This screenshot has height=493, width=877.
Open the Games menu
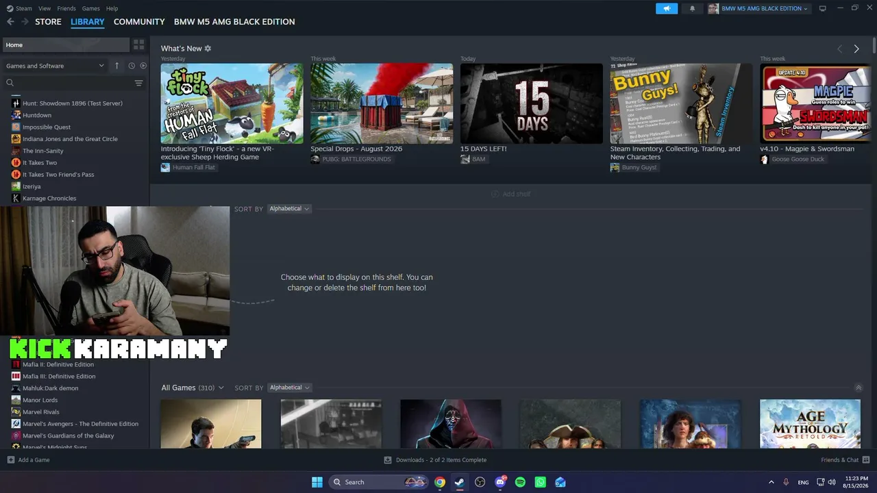[x=91, y=8]
